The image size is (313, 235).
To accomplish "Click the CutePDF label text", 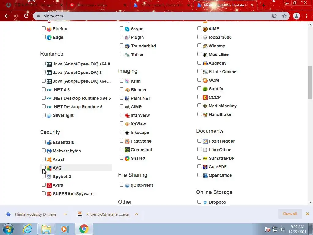I will (218, 167).
